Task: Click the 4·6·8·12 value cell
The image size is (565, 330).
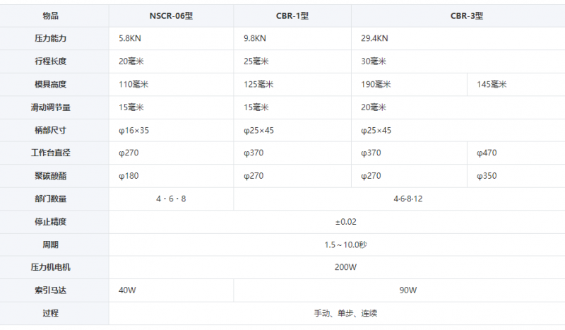Action: click(x=399, y=199)
